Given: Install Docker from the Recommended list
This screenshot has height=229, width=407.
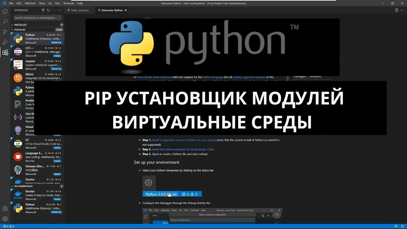Looking at the screenshot, I should (57, 199).
